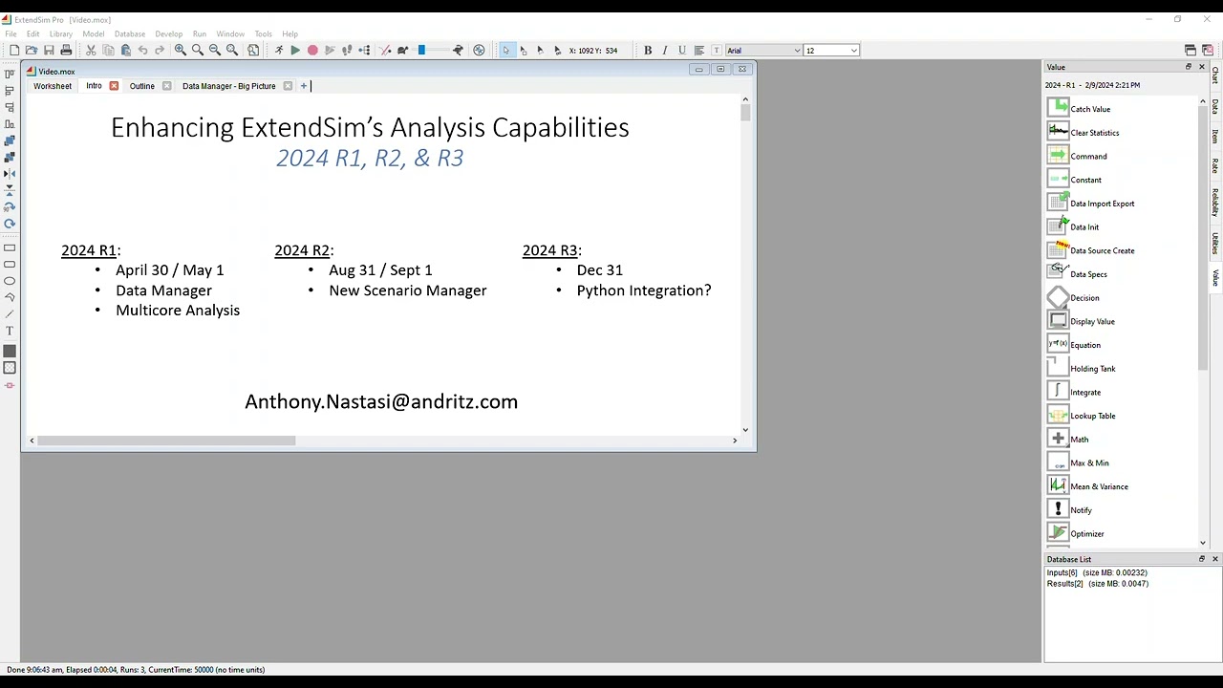
Task: Select the Equation block
Action: (x=1085, y=345)
